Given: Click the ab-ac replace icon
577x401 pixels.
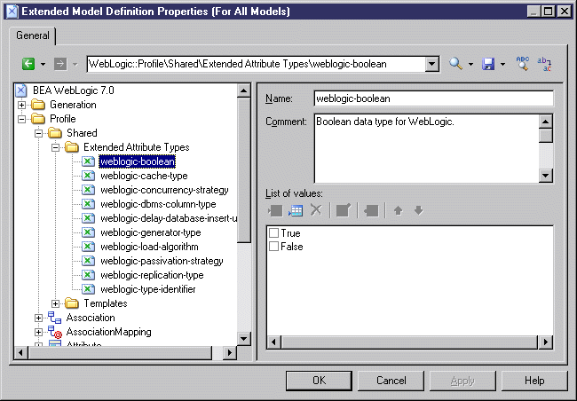Looking at the screenshot, I should coord(544,64).
